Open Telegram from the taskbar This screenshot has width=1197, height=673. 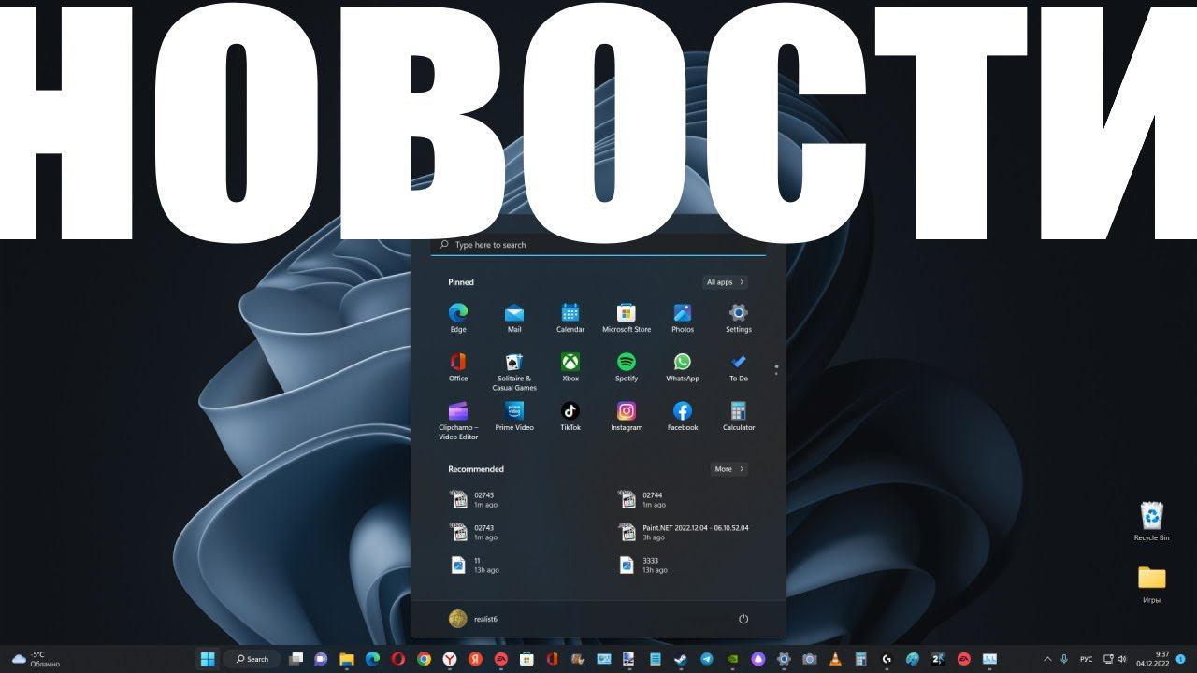pos(707,659)
